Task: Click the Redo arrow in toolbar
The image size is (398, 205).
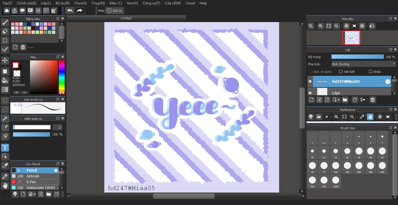Action: point(80,10)
